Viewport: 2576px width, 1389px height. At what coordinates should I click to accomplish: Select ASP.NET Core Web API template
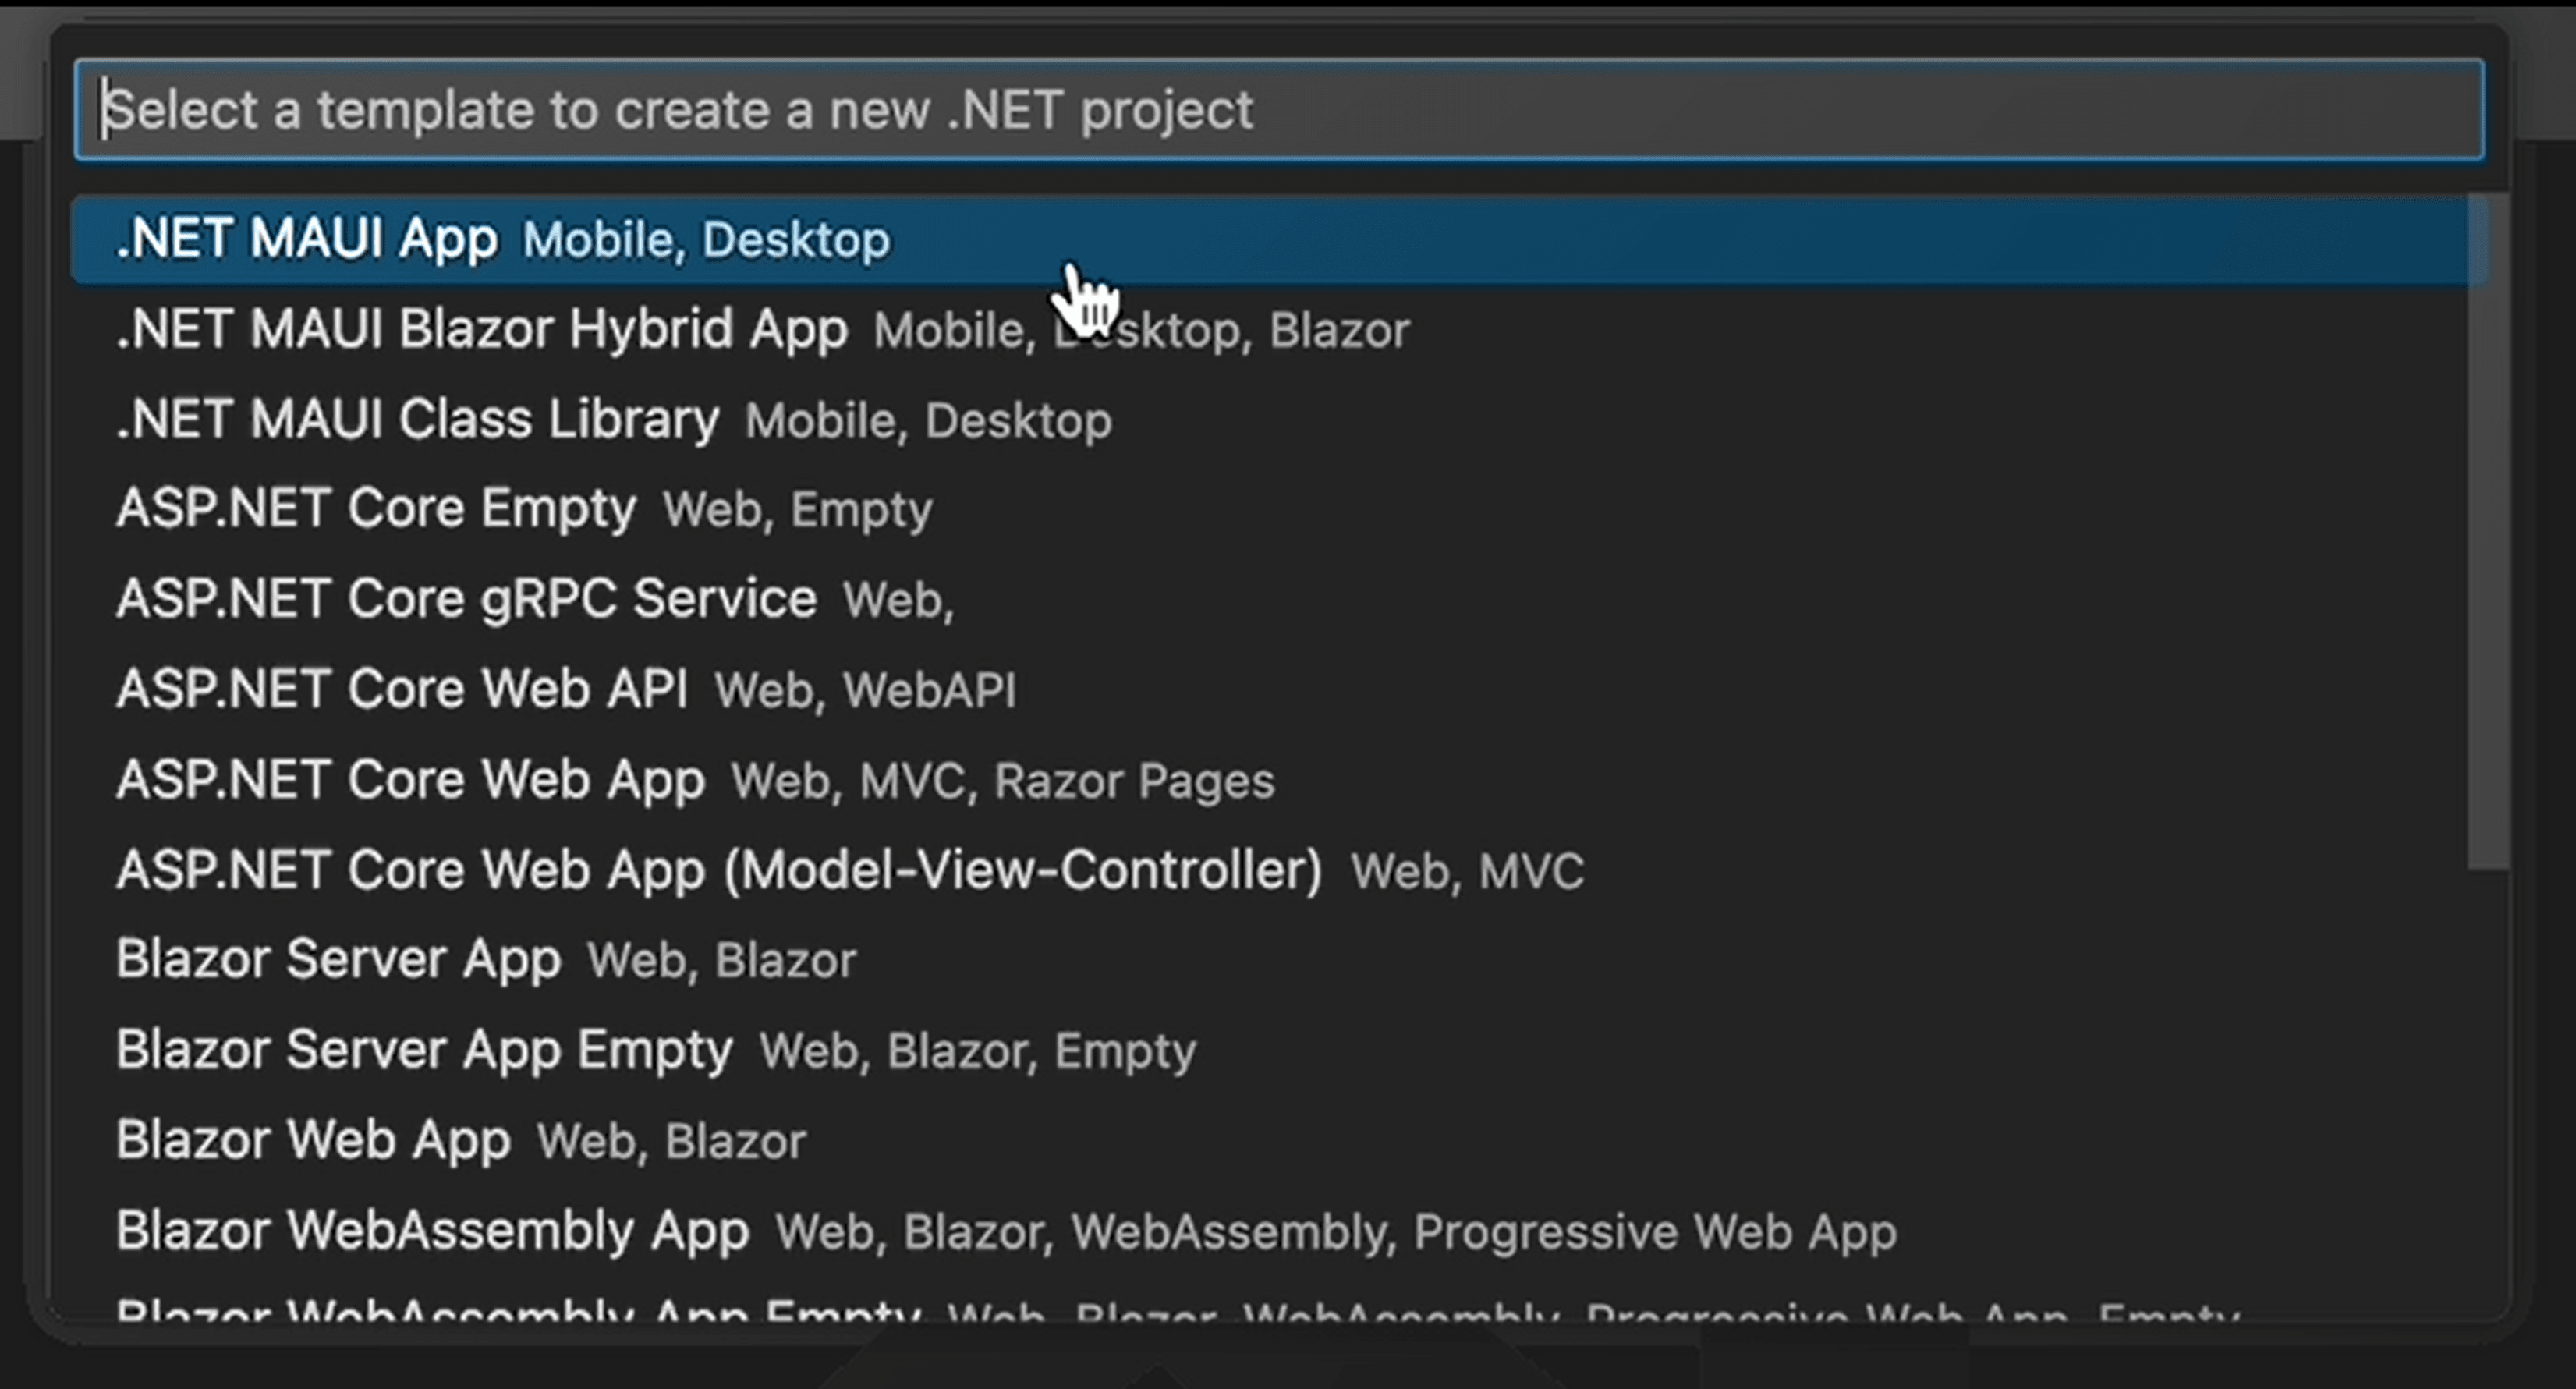click(1279, 690)
